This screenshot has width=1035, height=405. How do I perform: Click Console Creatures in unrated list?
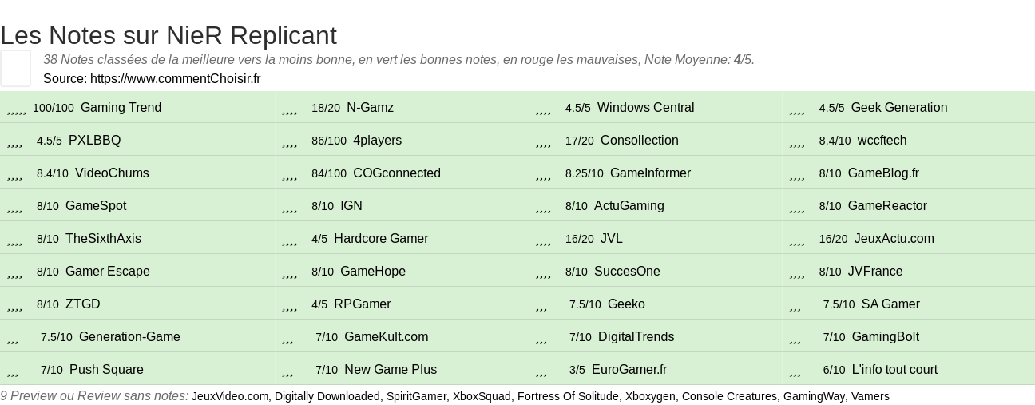(x=729, y=396)
